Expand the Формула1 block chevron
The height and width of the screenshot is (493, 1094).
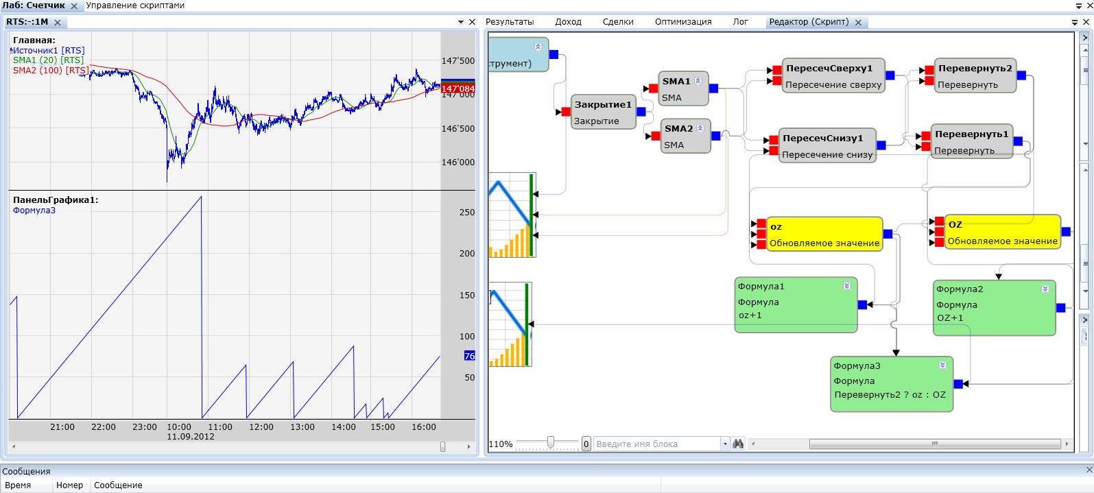(847, 286)
